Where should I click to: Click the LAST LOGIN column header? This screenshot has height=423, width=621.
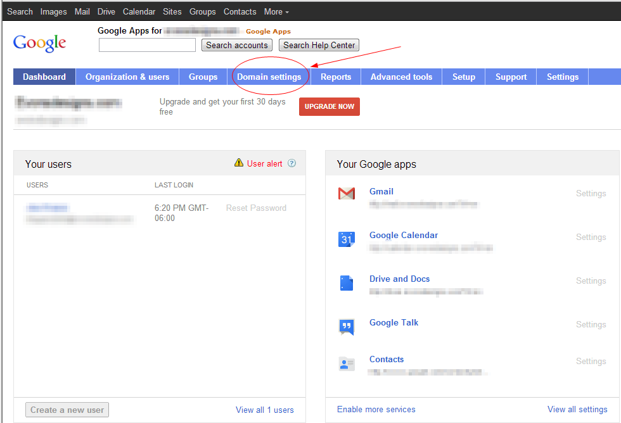174,185
